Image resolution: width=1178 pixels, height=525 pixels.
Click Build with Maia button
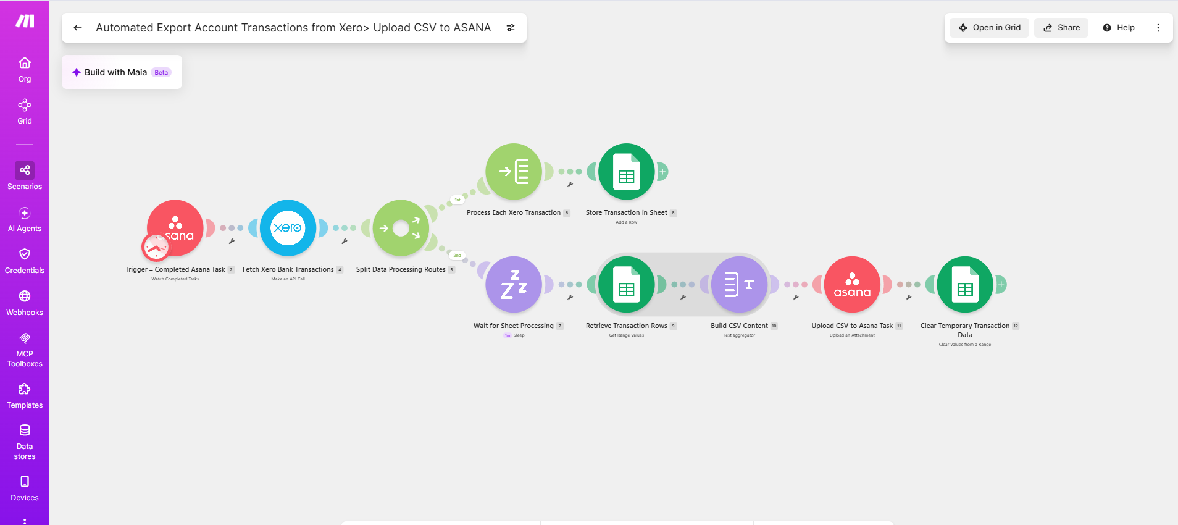pyautogui.click(x=122, y=72)
